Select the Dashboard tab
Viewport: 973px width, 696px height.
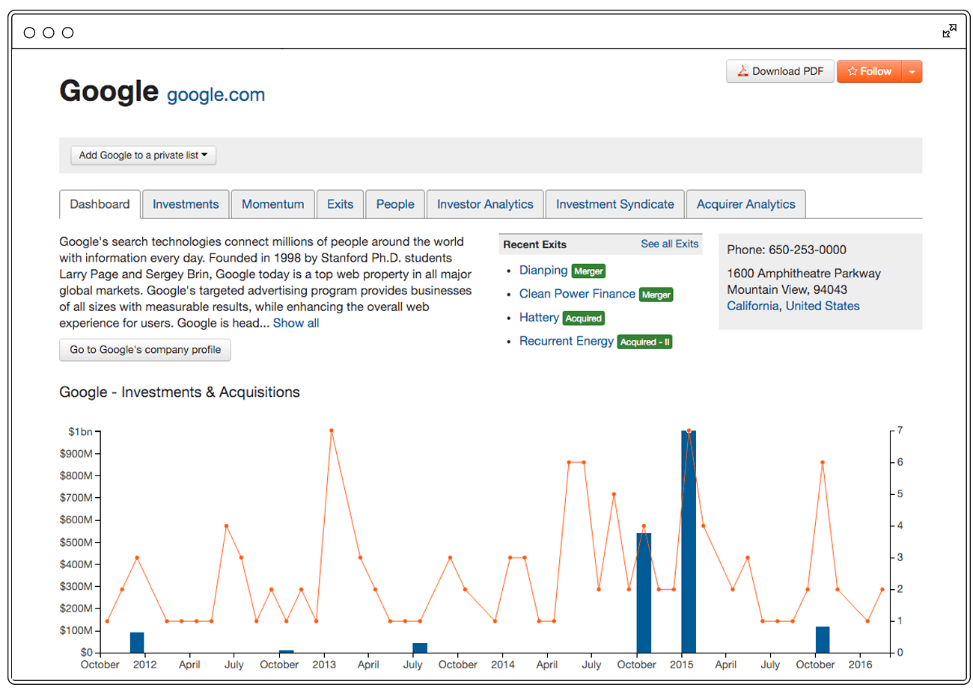[x=100, y=204]
